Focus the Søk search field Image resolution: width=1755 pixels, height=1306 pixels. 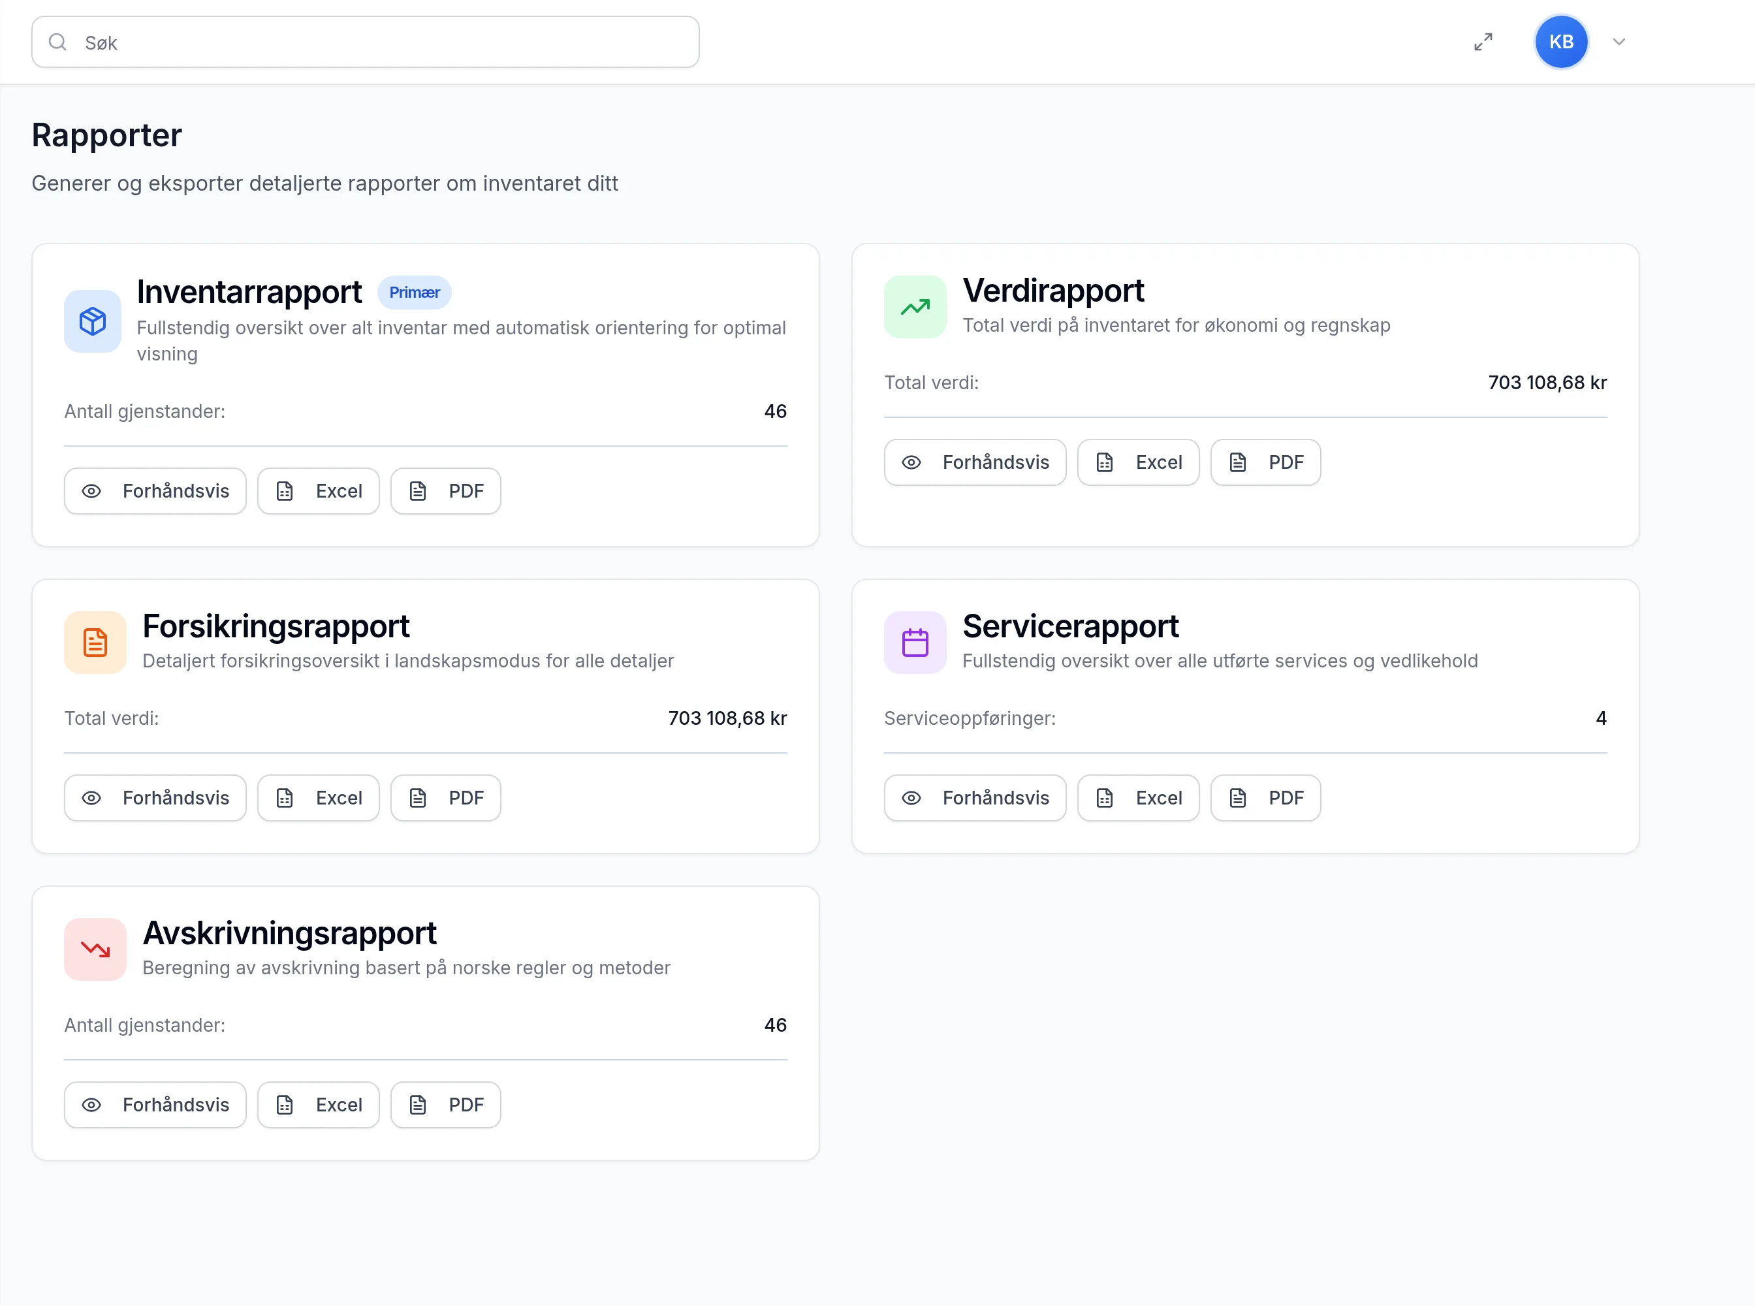point(365,42)
